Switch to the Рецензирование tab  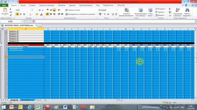[86, 5]
